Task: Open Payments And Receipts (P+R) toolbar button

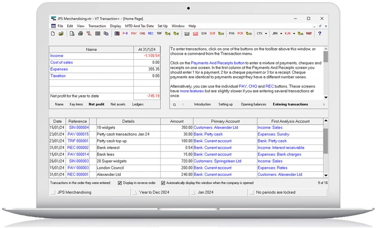Action: click(x=125, y=34)
